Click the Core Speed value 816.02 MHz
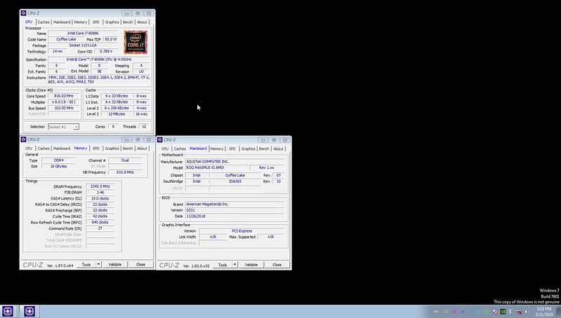 pyautogui.click(x=64, y=96)
